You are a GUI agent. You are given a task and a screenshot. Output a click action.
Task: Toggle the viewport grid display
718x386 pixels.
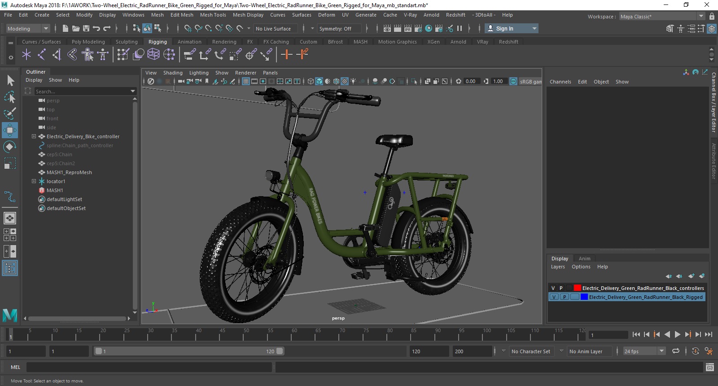[x=246, y=81]
